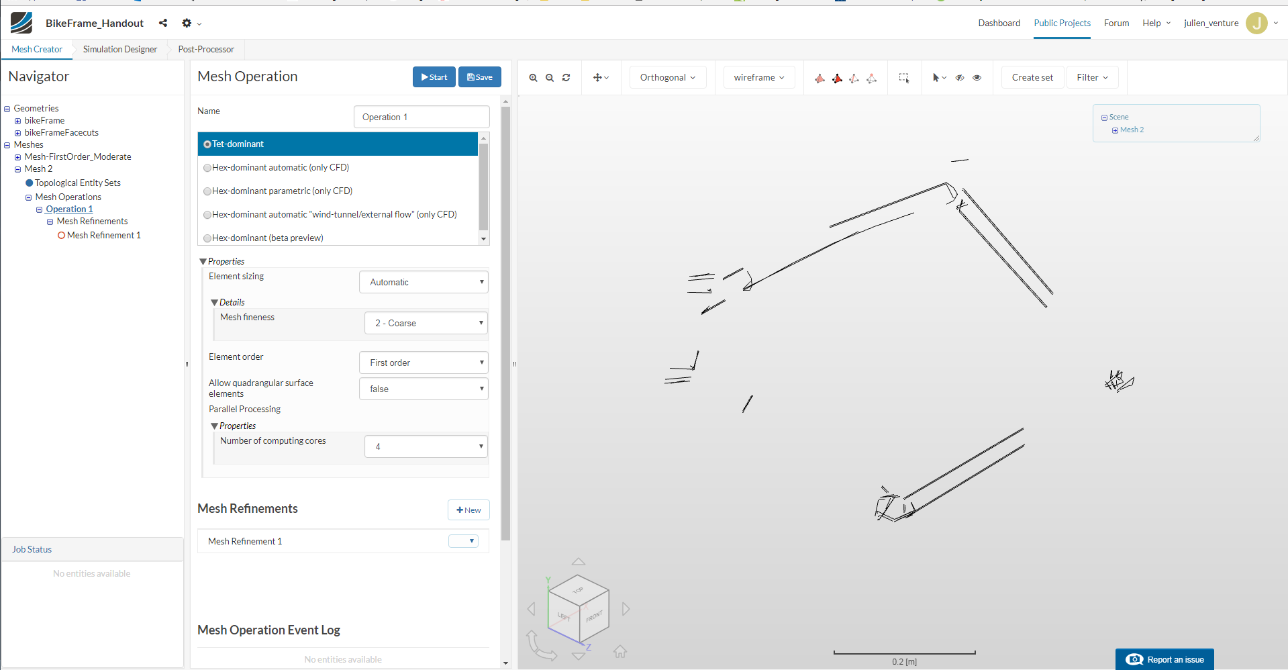
Task: Click the Create set button
Action: click(x=1032, y=78)
